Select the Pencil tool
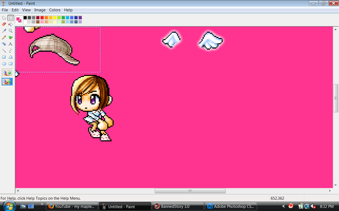The width and height of the screenshot is (339, 211). (4, 37)
